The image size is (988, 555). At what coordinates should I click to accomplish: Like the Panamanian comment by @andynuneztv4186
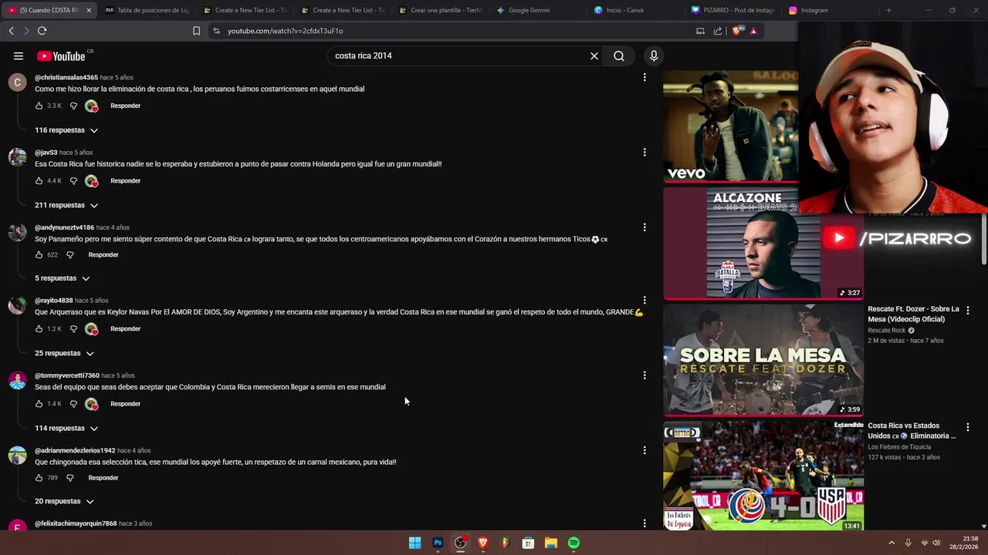click(39, 254)
